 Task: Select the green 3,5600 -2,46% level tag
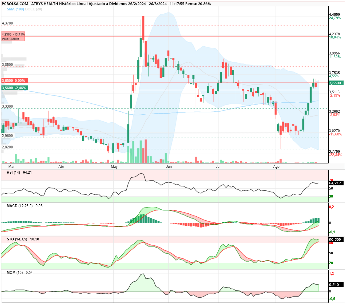(x=14, y=88)
